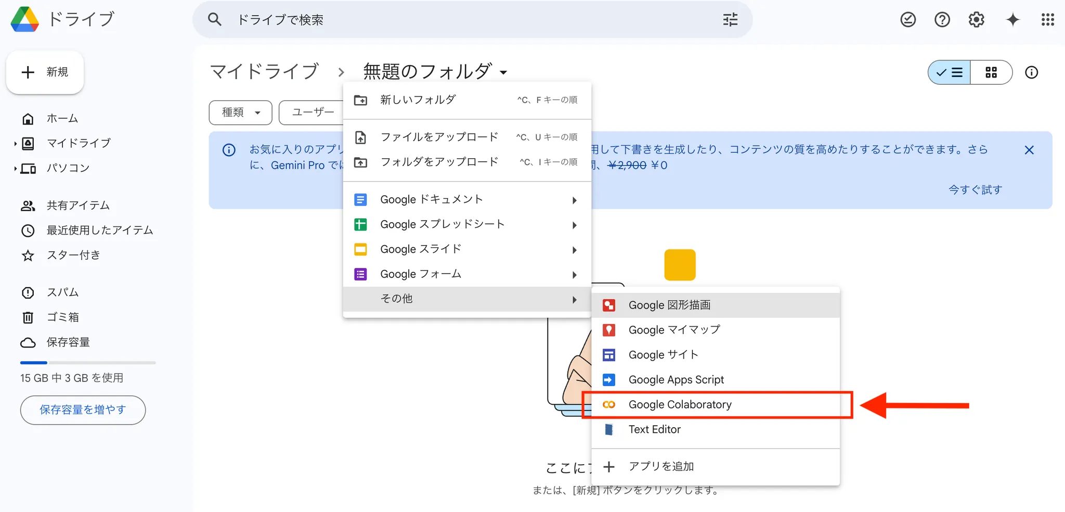
Task: Show folder details info icon
Action: point(1031,72)
